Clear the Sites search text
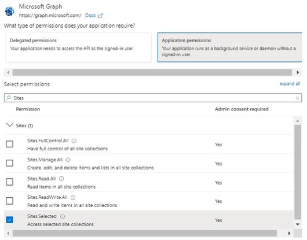Screen dimensions: 307x240 pyautogui.click(x=297, y=98)
